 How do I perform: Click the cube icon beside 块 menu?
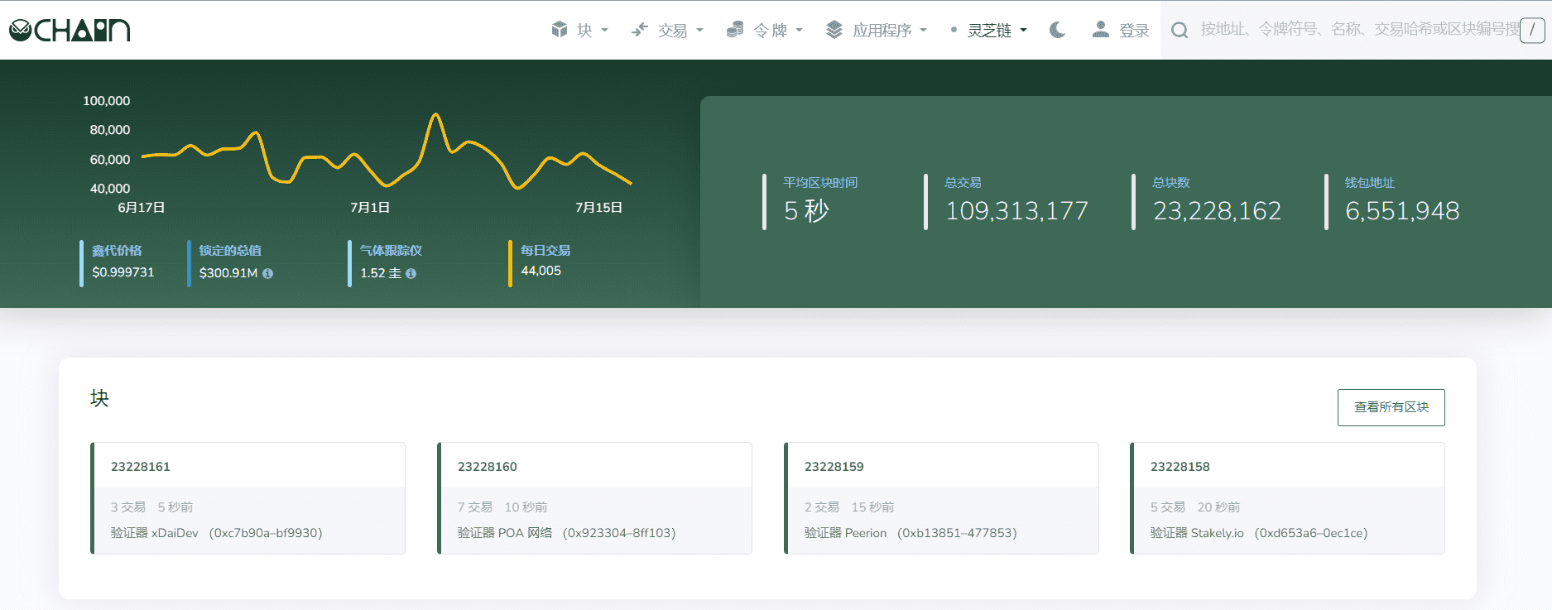[x=560, y=30]
